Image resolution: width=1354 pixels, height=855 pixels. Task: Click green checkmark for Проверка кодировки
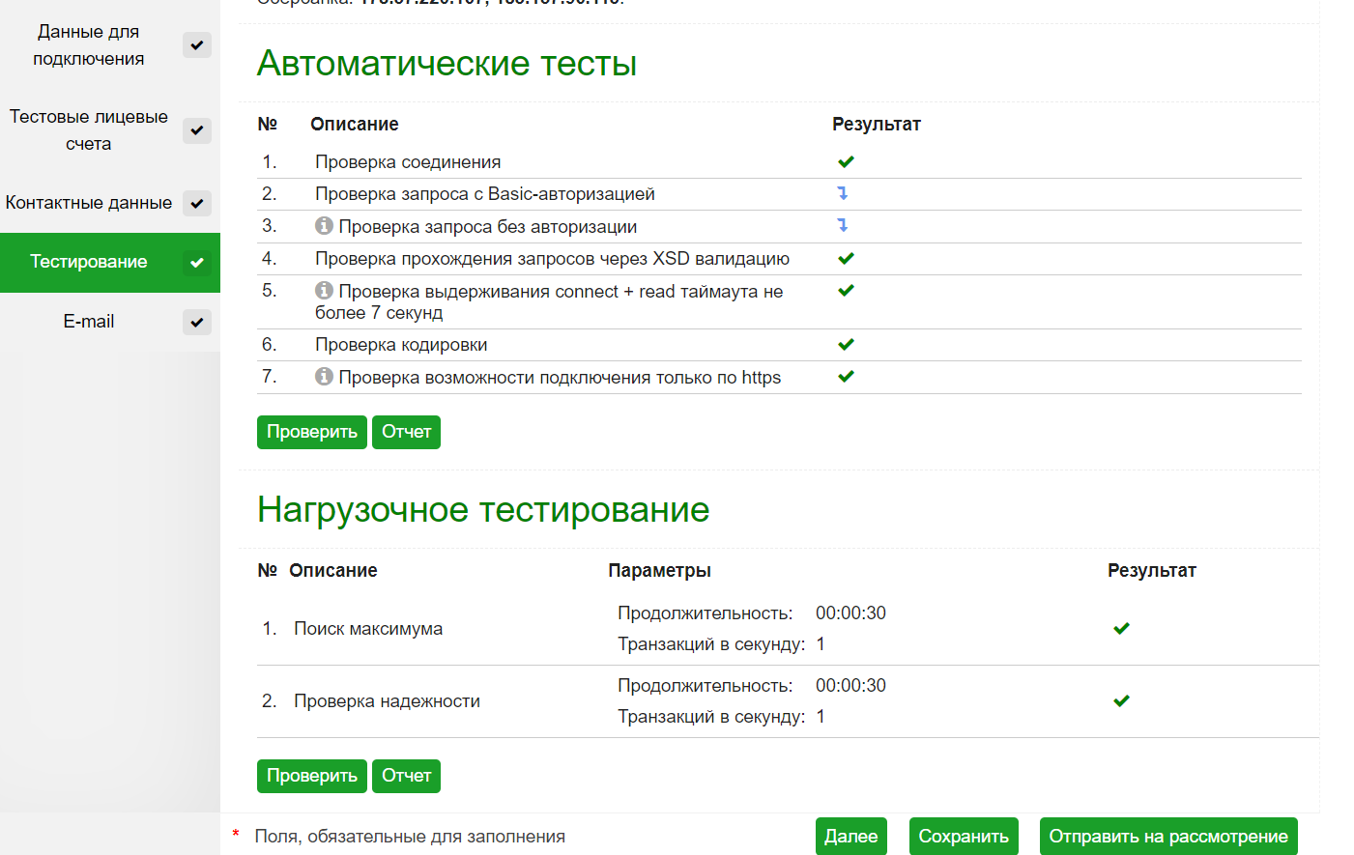pos(846,344)
